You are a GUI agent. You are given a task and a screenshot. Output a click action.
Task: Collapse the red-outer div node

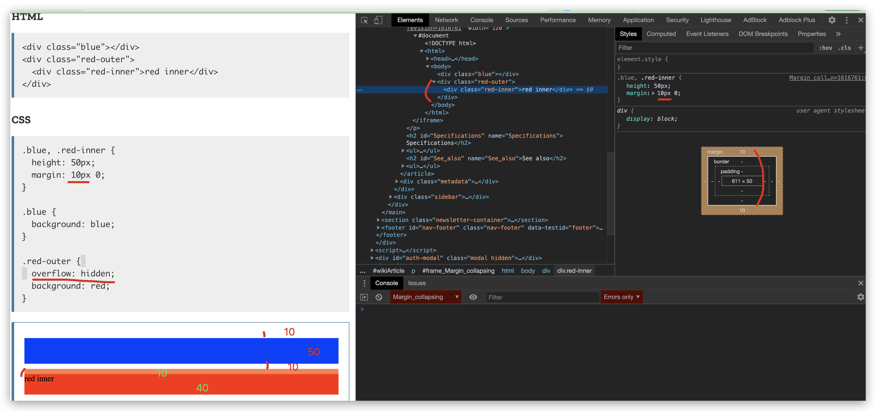434,82
